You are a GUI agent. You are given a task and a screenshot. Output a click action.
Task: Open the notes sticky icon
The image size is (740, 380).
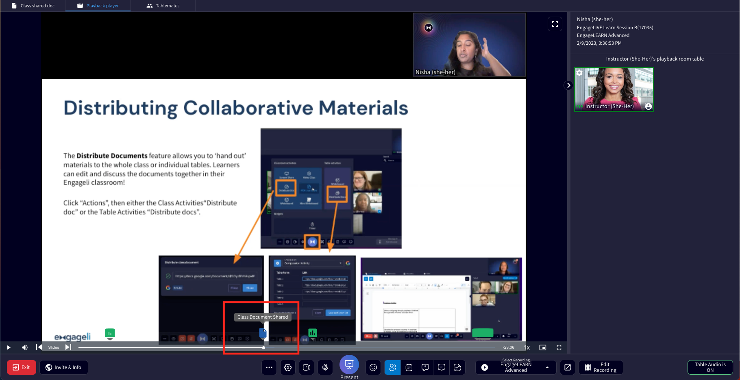[457, 367]
